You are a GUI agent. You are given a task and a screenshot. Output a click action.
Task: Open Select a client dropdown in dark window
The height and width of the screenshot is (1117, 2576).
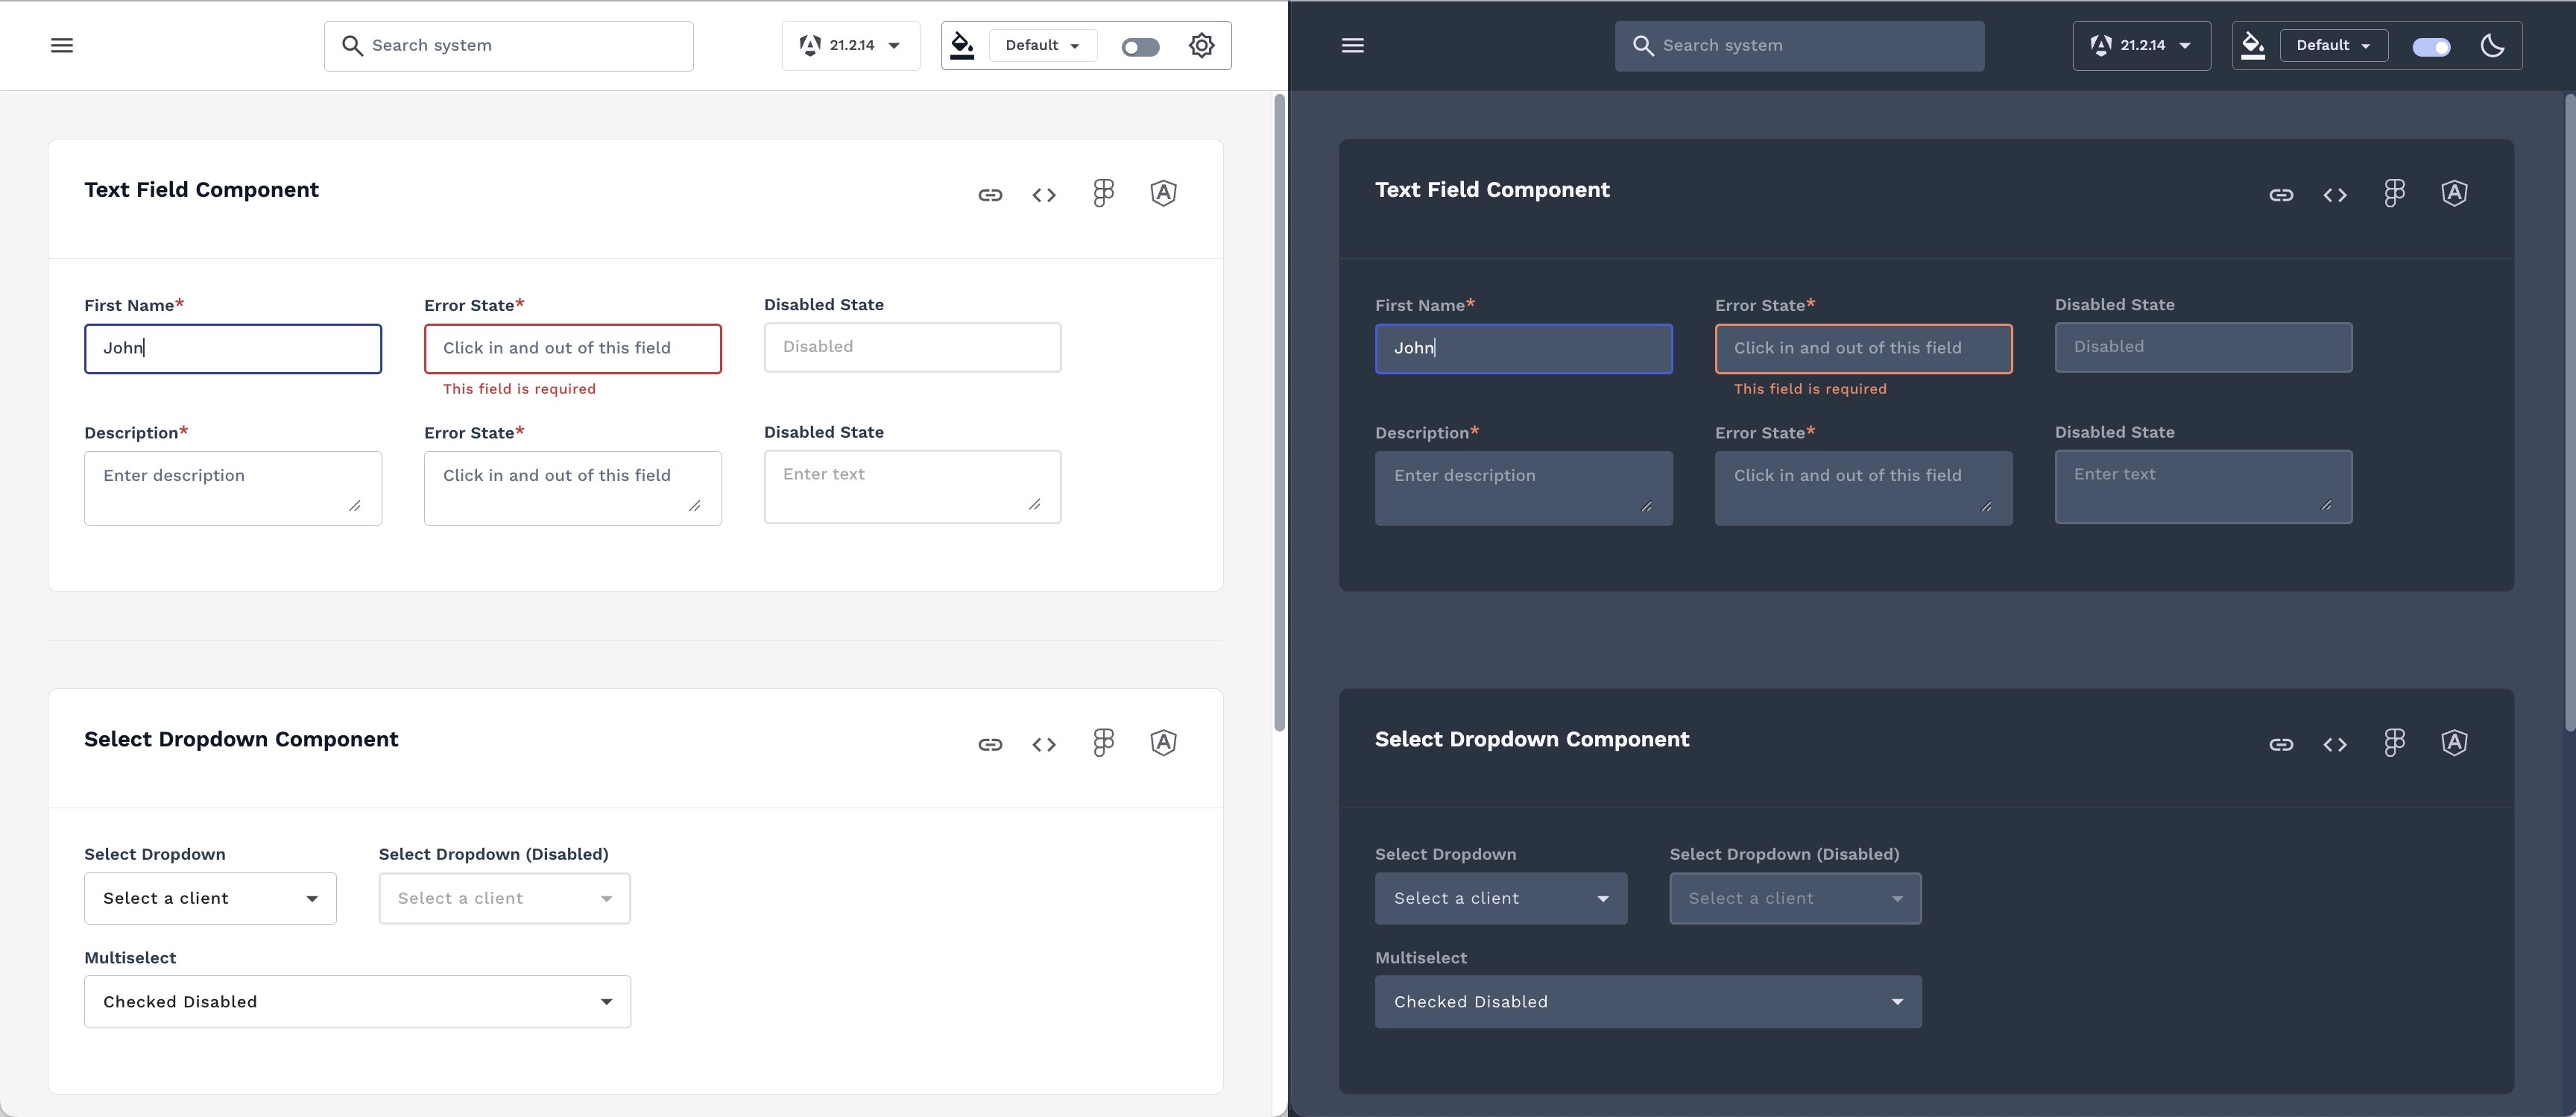[1501, 898]
